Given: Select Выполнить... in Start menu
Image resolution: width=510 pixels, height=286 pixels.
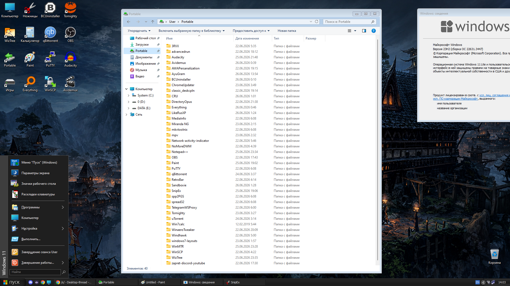Looking at the screenshot, I should point(38,239).
